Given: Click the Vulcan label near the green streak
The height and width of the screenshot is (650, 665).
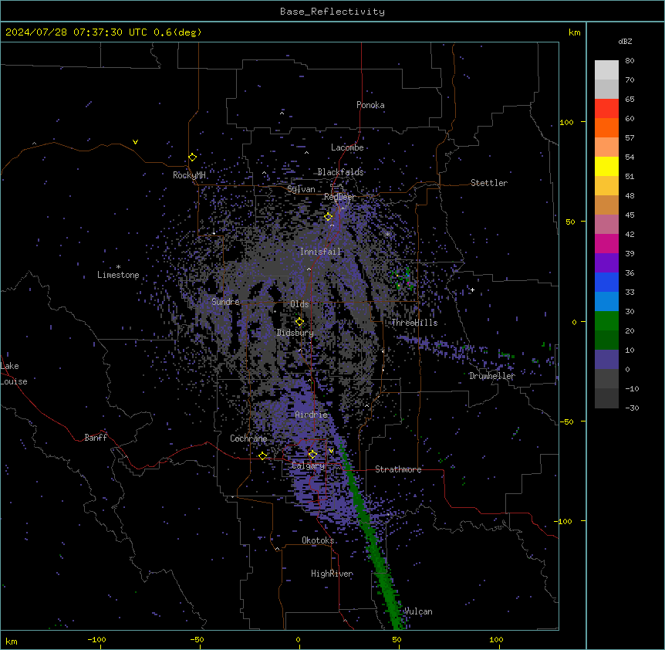Looking at the screenshot, I should [417, 611].
